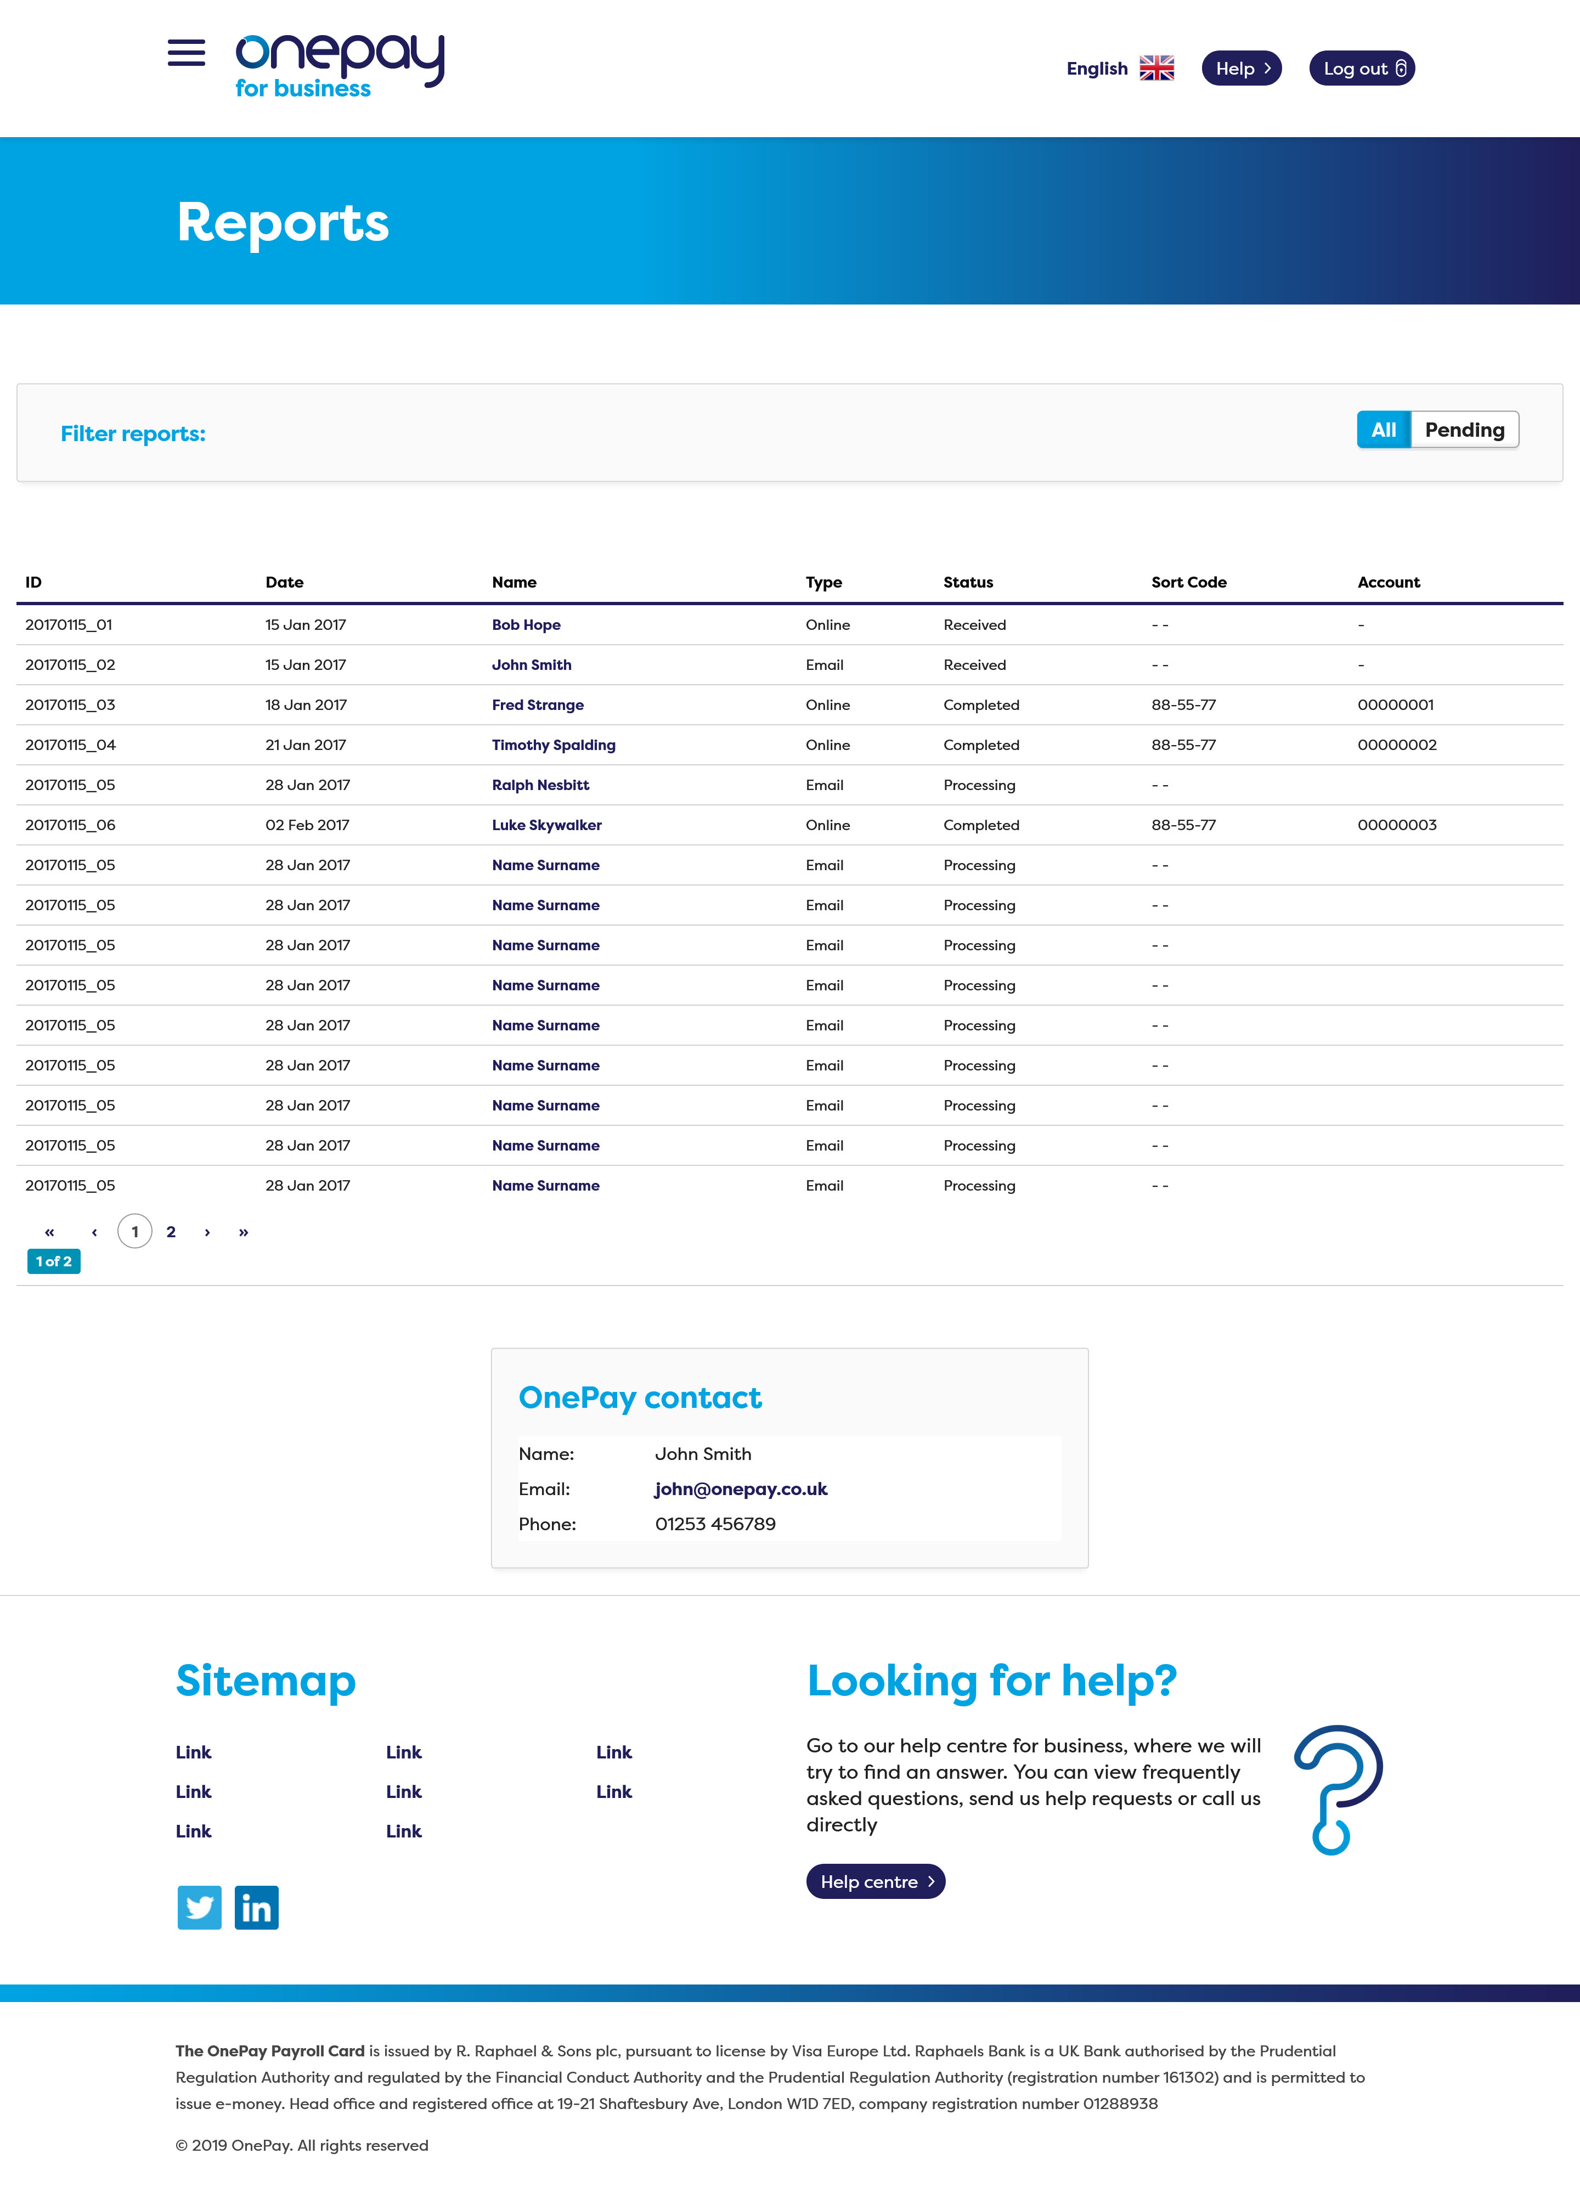This screenshot has height=2210, width=1580.
Task: Click the Help button in header
Action: [x=1242, y=68]
